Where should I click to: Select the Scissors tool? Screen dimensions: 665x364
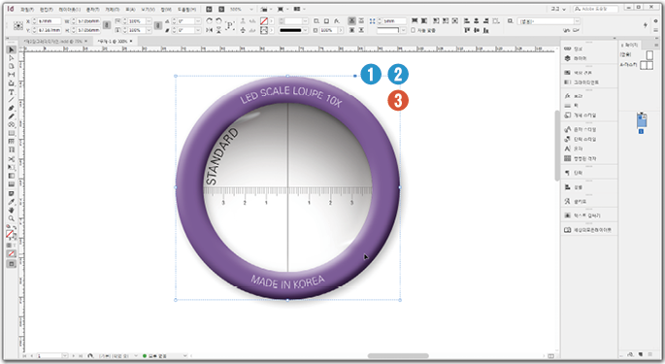[12, 159]
